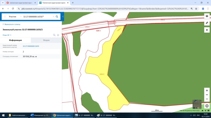Open the Участки search type dropdown

point(15,17)
